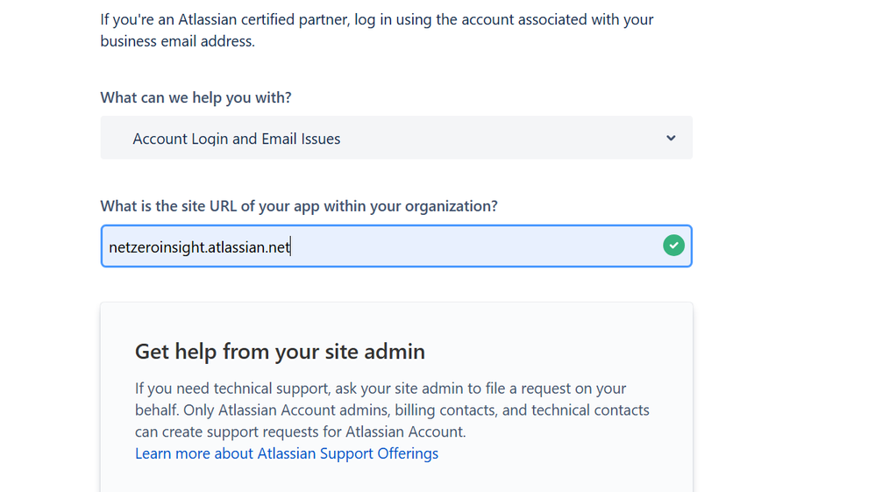Screen dimensions: 875x492
Task: Open the Learn more about Atlassian Support Offerings link
Action: tap(287, 453)
